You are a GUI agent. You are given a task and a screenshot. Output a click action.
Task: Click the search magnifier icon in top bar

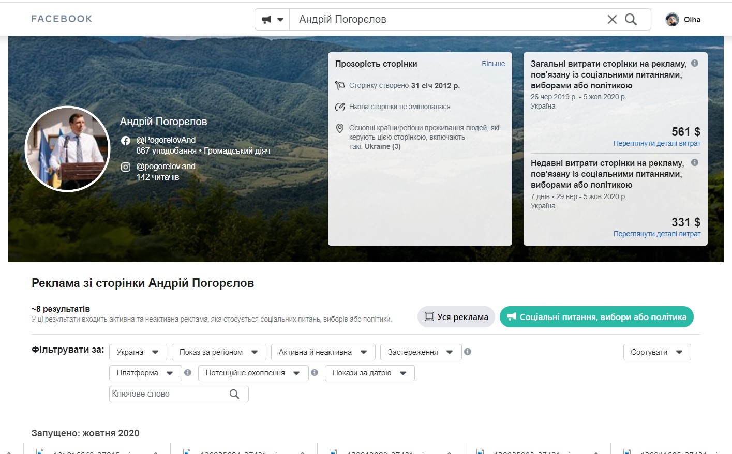click(631, 20)
